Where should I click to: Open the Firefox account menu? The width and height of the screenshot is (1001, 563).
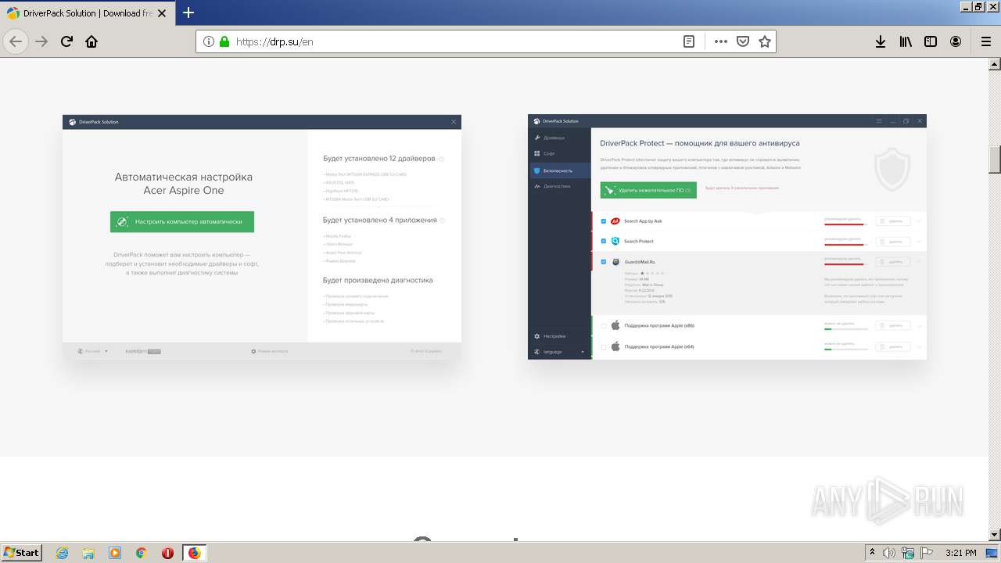tap(956, 41)
